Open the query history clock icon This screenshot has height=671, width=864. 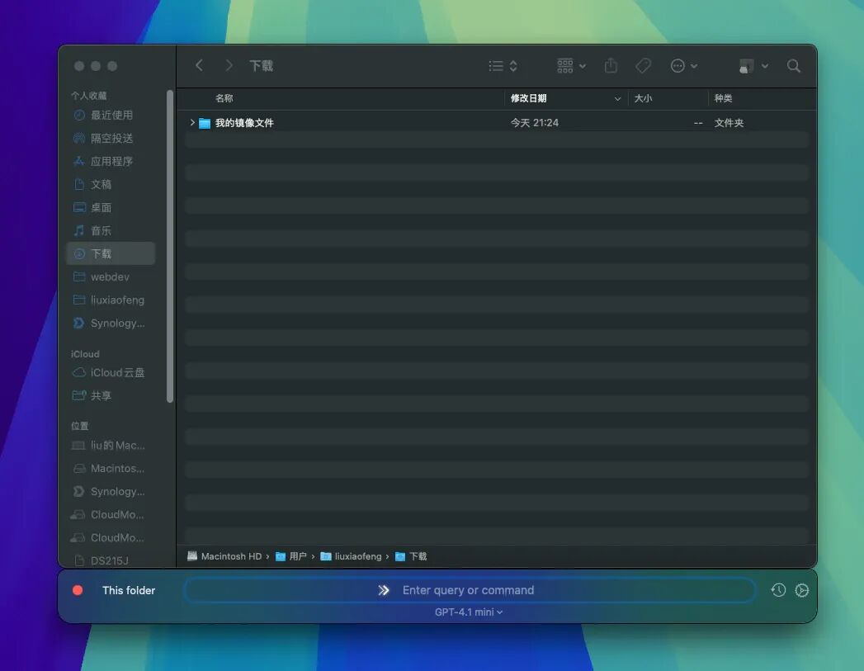click(778, 590)
